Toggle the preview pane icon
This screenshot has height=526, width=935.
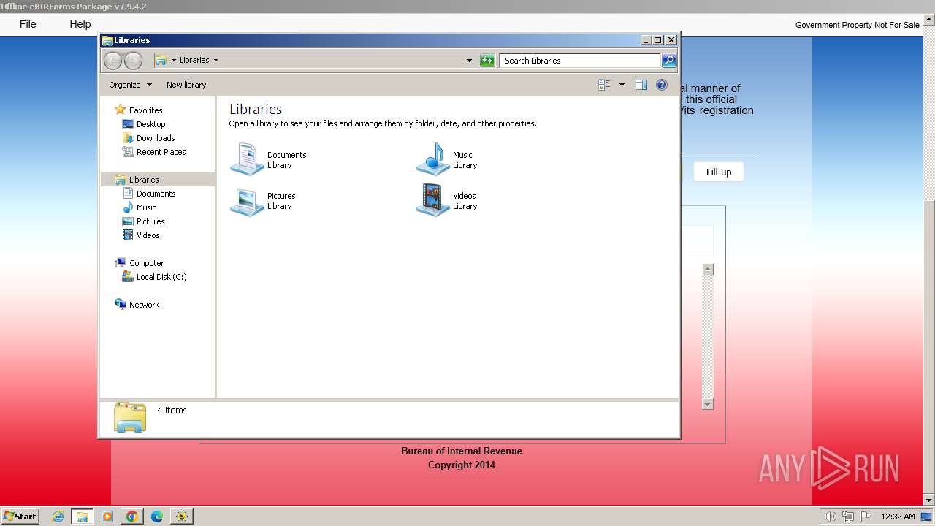coord(641,85)
